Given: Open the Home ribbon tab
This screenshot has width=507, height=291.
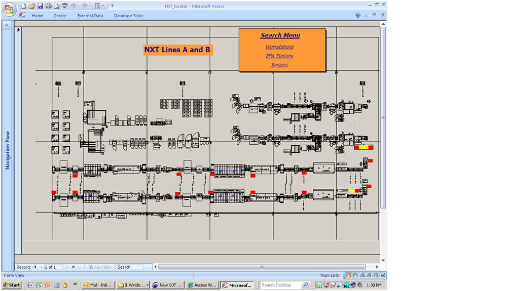Looking at the screenshot, I should coord(38,16).
